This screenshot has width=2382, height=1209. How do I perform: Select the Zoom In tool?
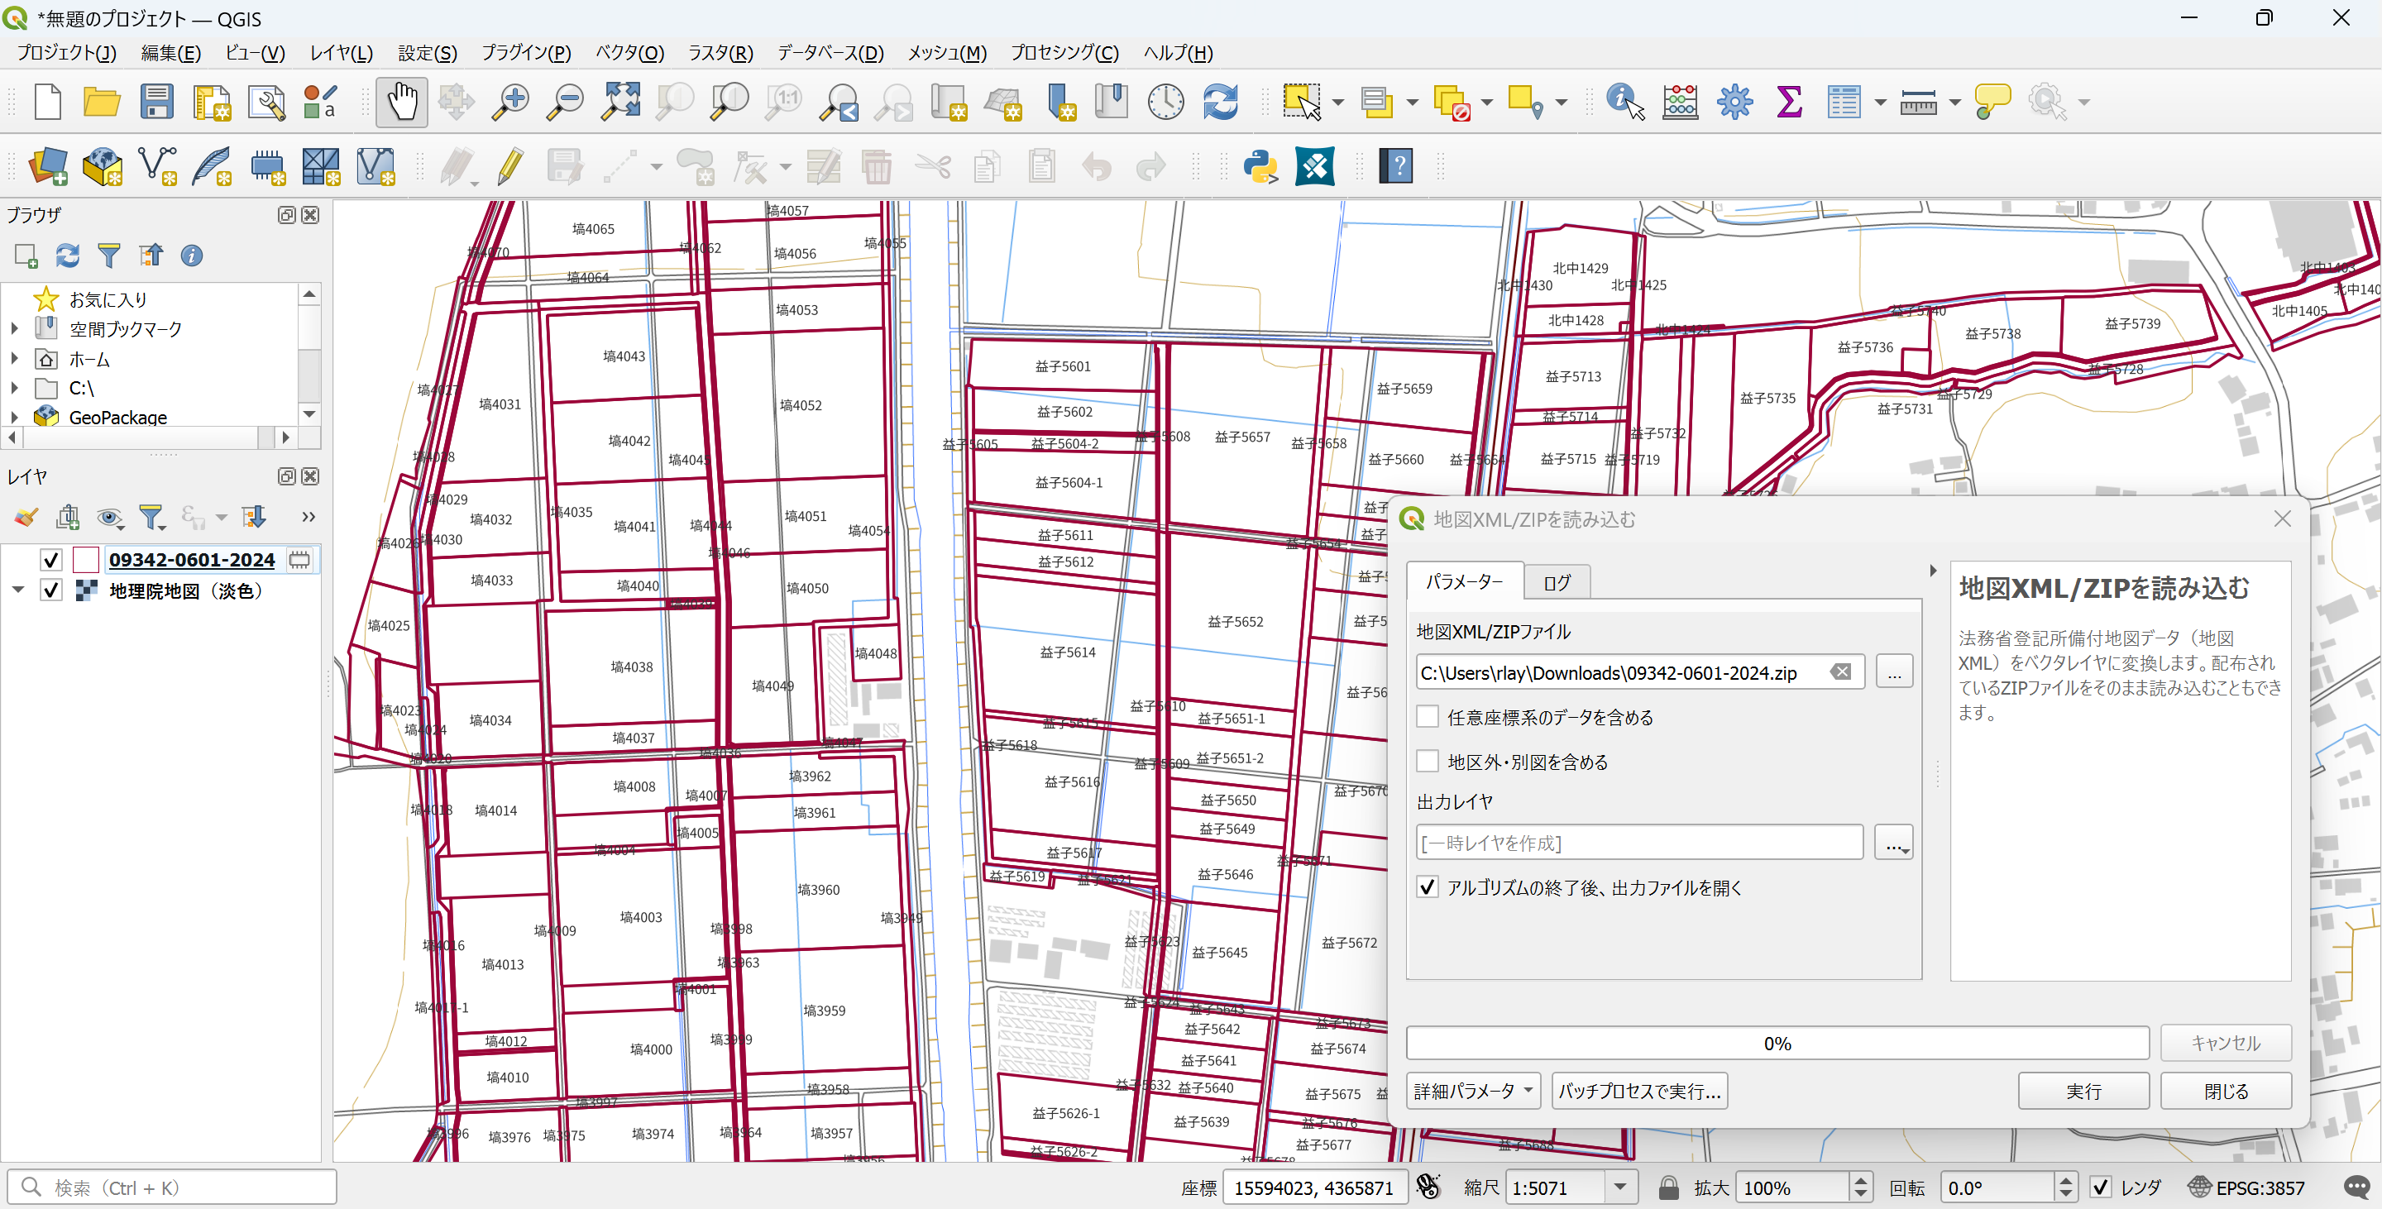pyautogui.click(x=509, y=102)
